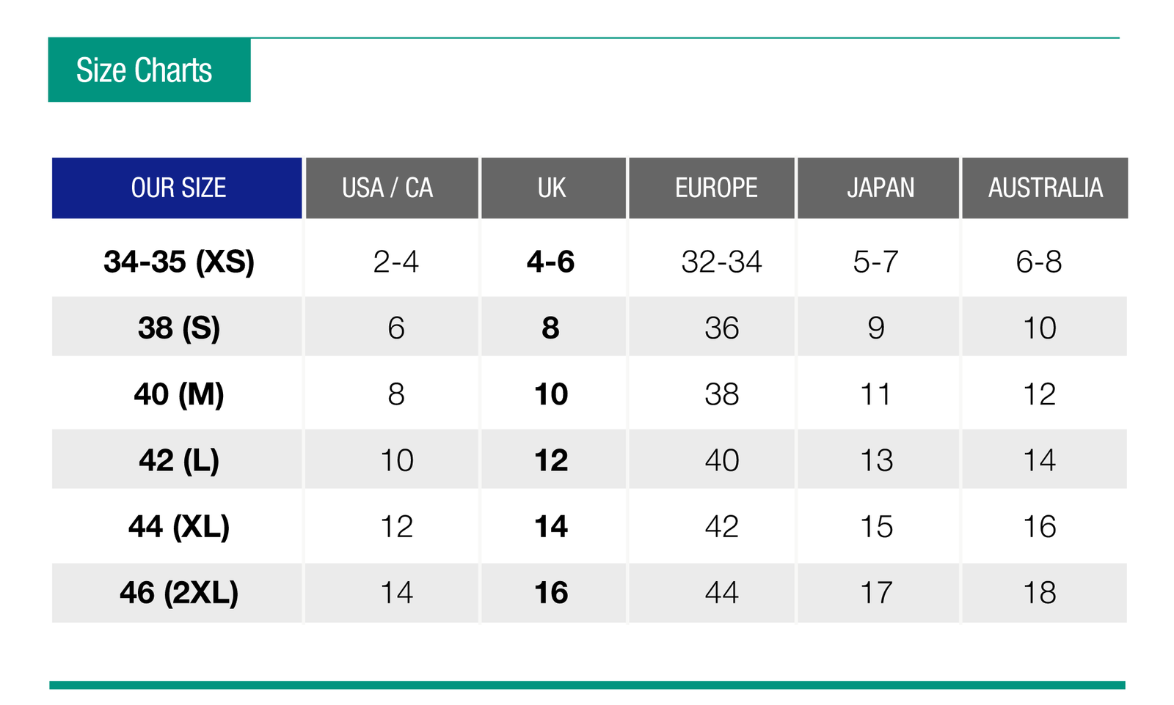1174x705 pixels.
Task: Click the Europe 44 cell
Action: pos(722,592)
